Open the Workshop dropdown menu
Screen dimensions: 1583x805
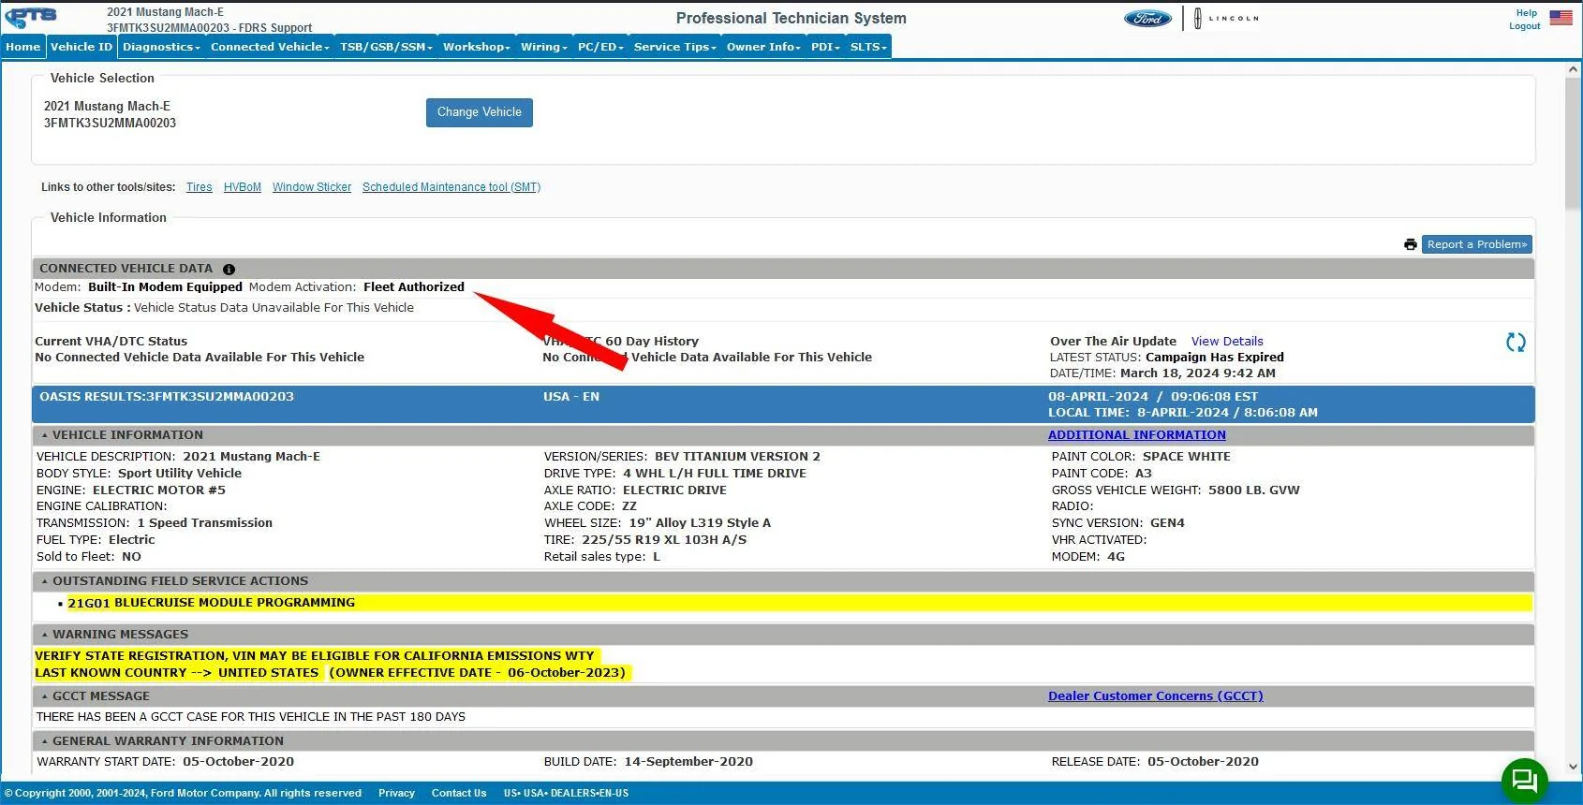pos(477,47)
